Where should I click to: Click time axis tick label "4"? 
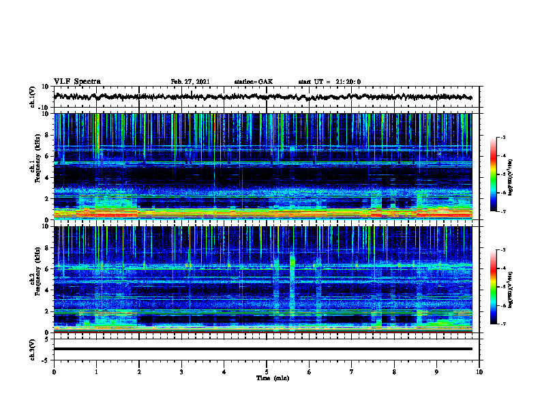(224, 372)
